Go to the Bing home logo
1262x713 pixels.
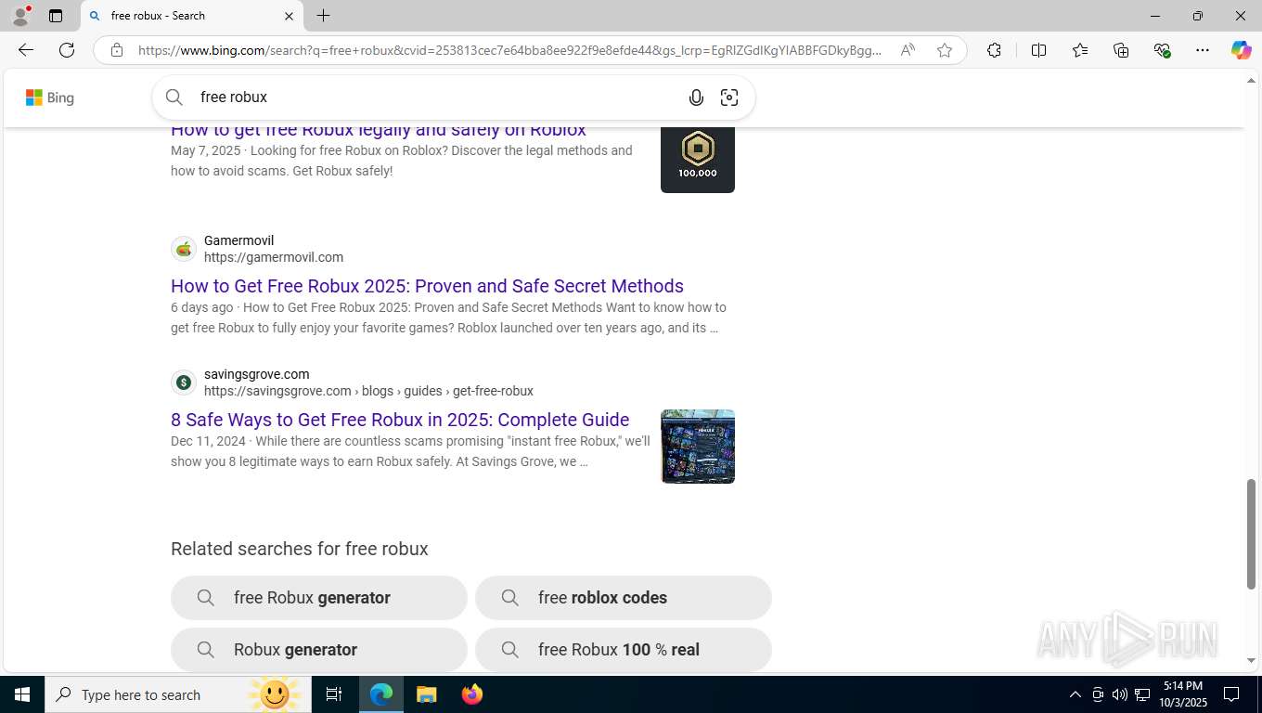click(50, 97)
